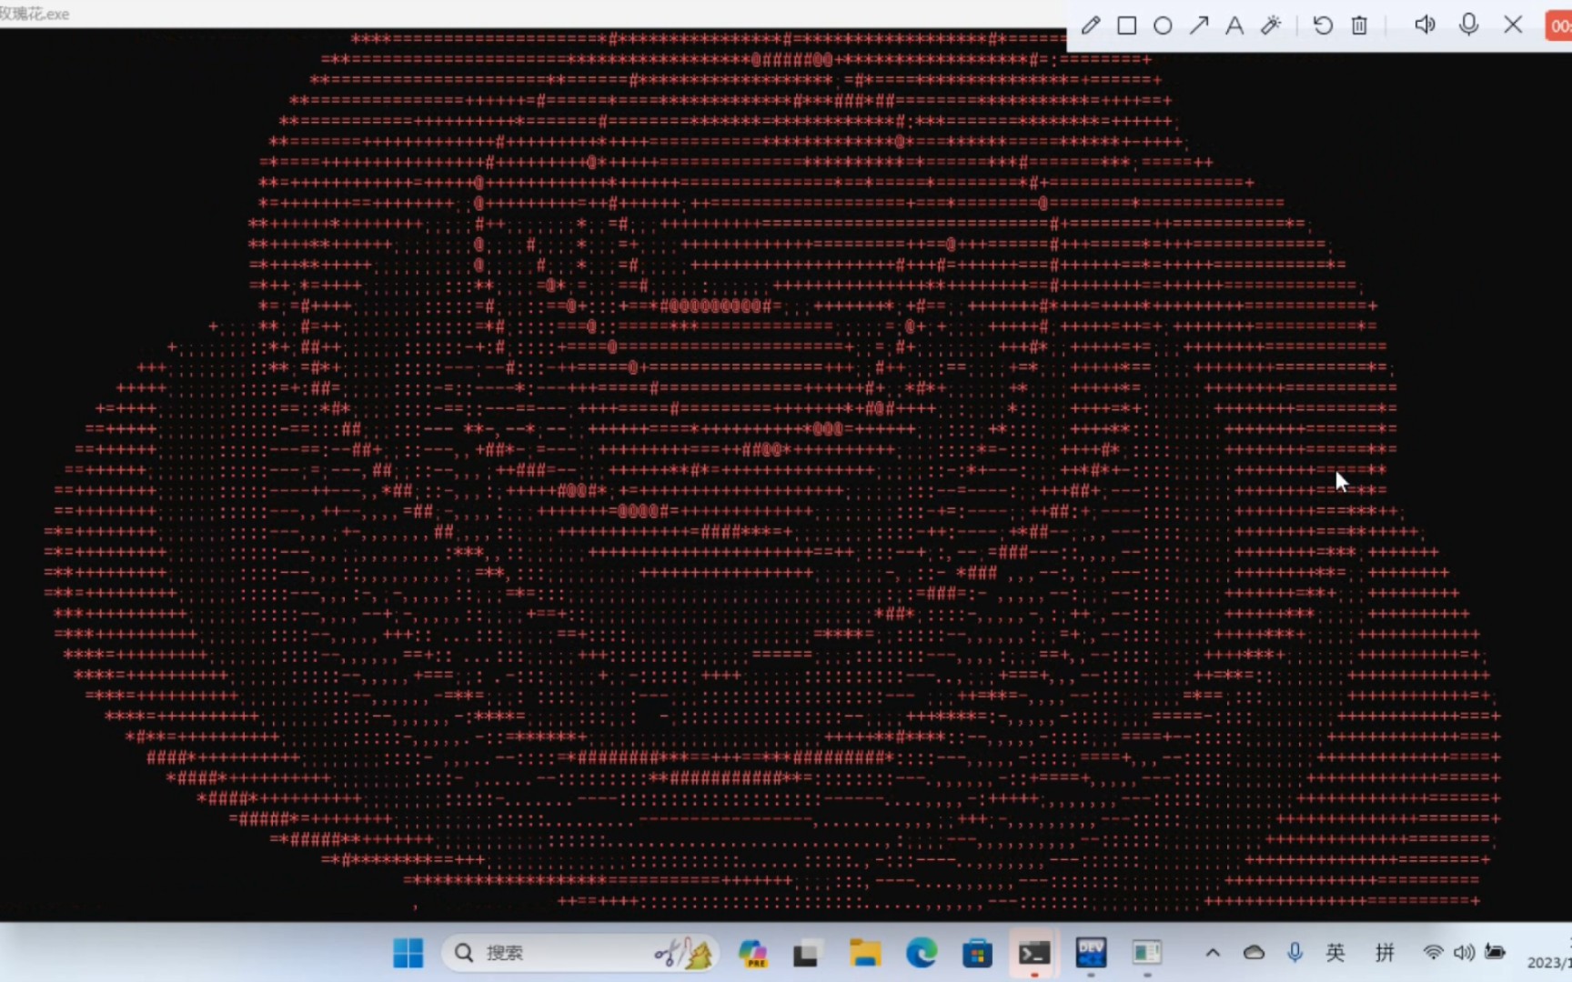Launch Dev-C++ from the taskbar
The image size is (1572, 982).
coord(1090,952)
